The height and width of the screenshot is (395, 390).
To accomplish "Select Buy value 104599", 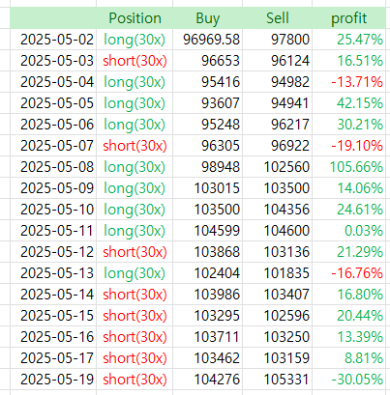I will coord(207,231).
